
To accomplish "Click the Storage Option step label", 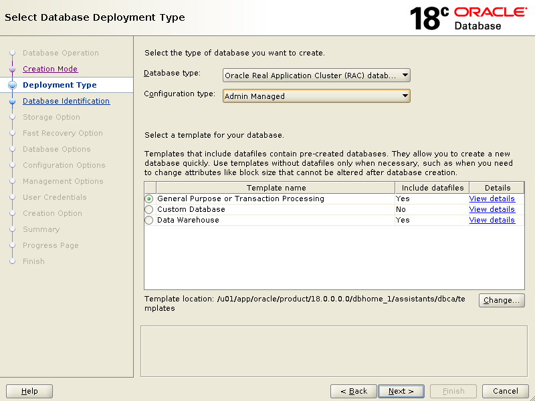I will tap(51, 117).
